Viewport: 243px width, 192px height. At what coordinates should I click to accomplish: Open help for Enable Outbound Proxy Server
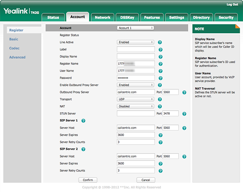160,85
